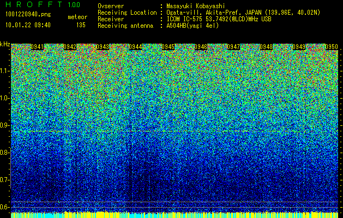This screenshot has width=343, height=218.
Task: Click the Ovserver field label
Action: [111, 6]
